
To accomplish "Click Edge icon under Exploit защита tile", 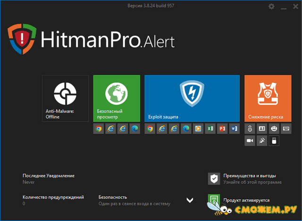I will pos(186,129).
